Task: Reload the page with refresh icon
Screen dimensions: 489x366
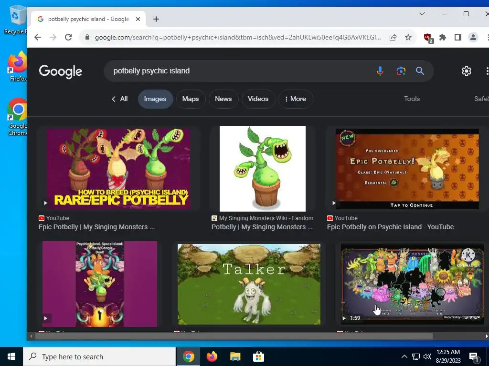Action: (x=68, y=37)
